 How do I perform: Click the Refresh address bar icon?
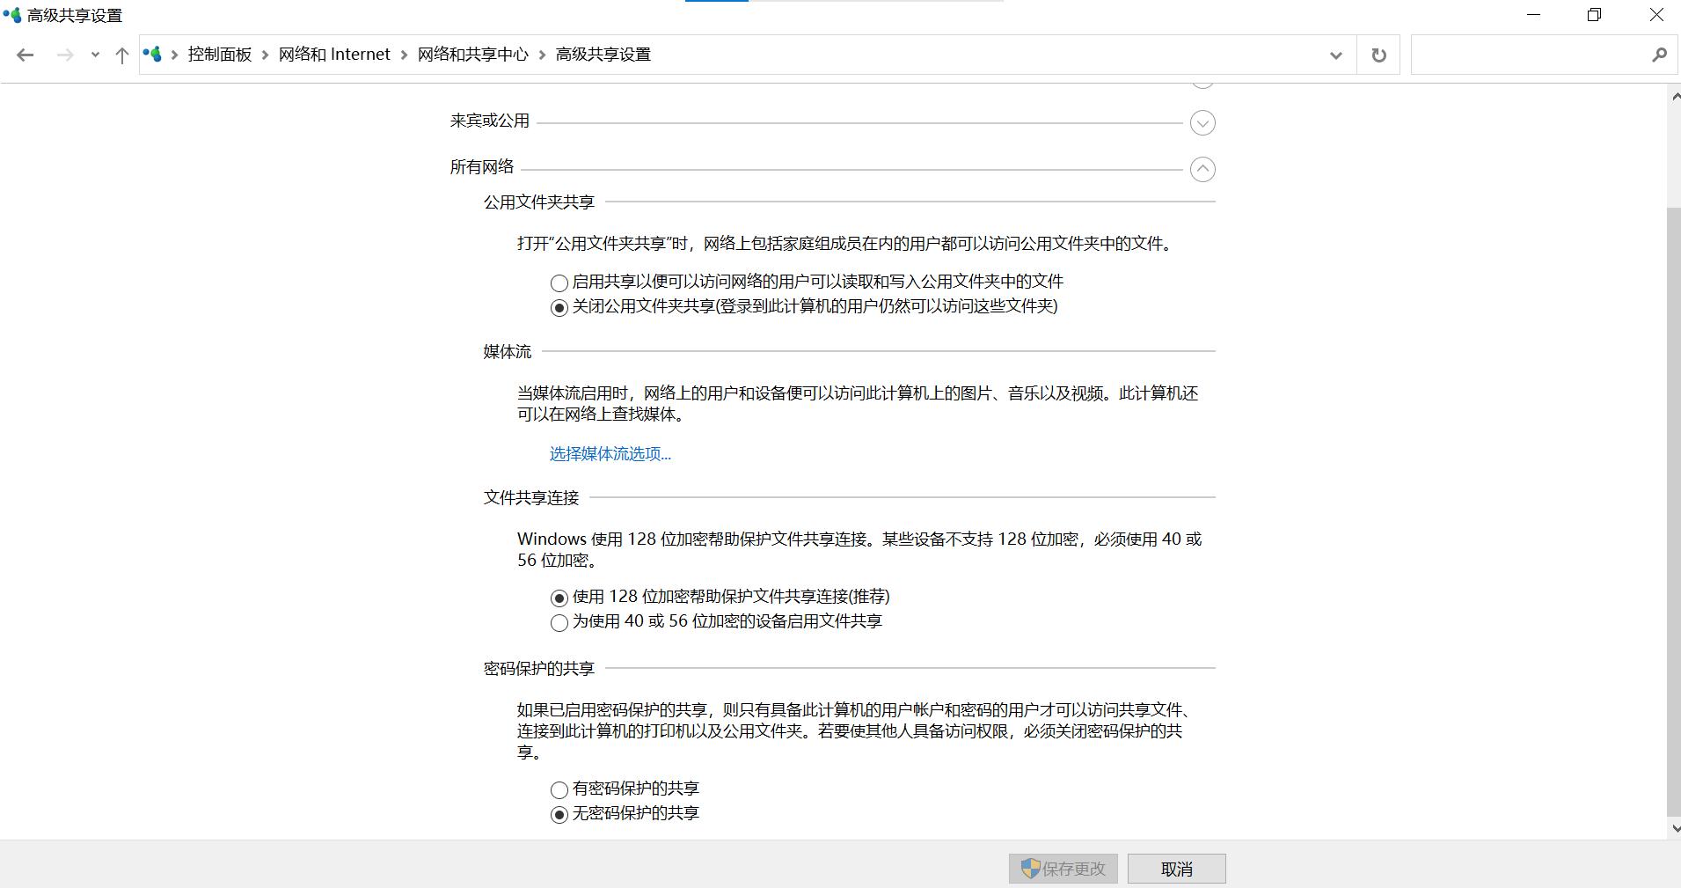(1378, 54)
